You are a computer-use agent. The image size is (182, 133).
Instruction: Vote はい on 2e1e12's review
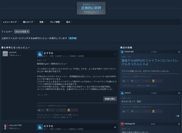(126, 111)
